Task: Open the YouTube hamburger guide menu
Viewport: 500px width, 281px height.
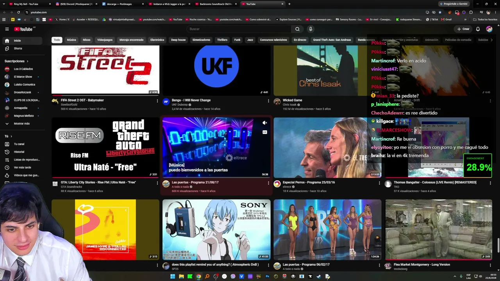Action: pos(7,29)
